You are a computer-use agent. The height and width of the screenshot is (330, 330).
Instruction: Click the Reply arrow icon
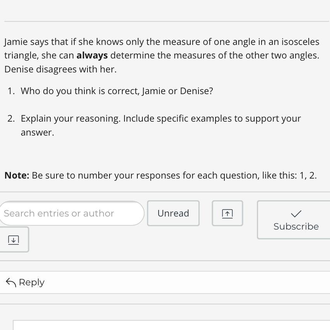(11, 283)
